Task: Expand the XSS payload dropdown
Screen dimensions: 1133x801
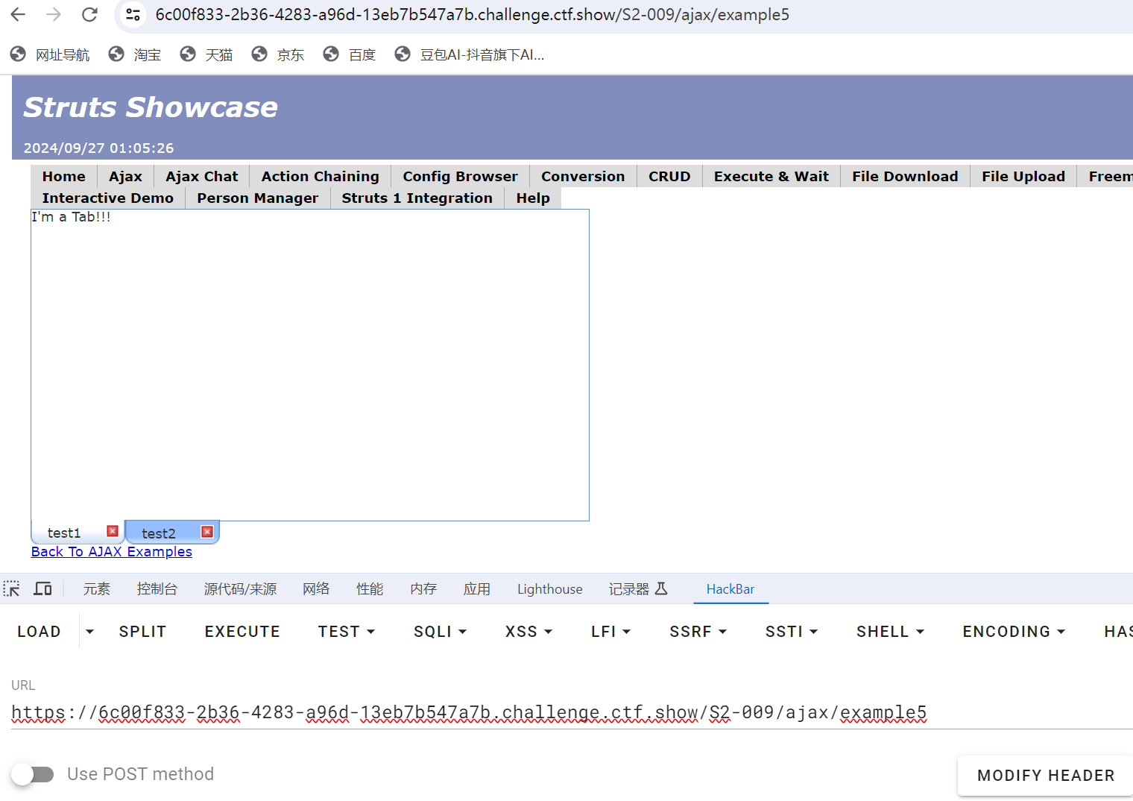Action: tap(529, 632)
